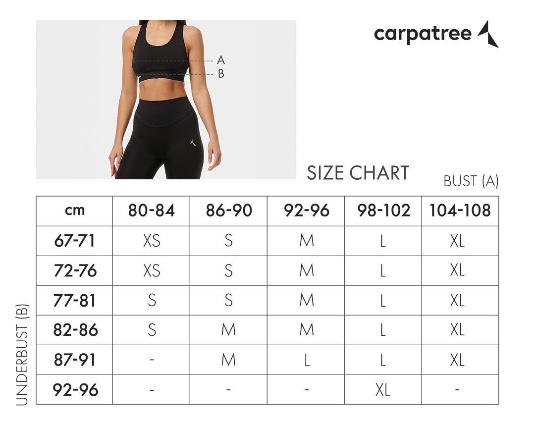
Task: Click the UNDERBUST (B) vertical label
Action: [x=23, y=354]
